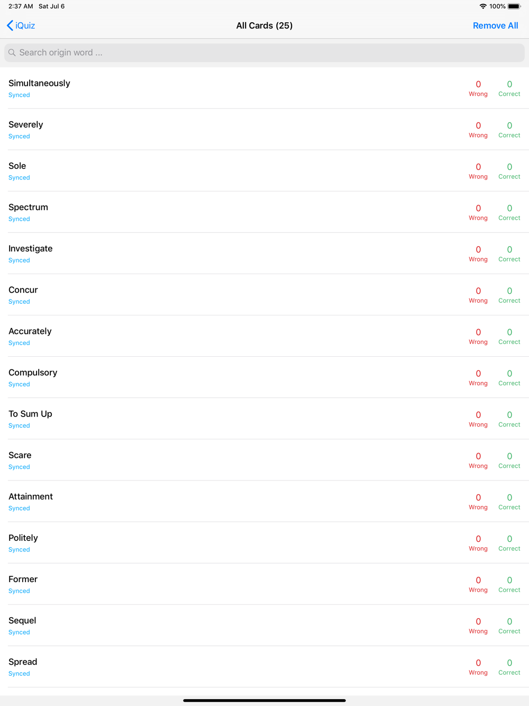The width and height of the screenshot is (529, 706).
Task: Focus the Search origin word field
Action: click(x=264, y=52)
